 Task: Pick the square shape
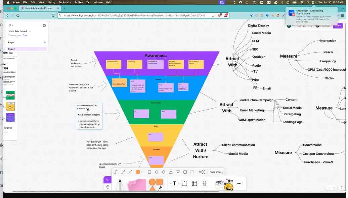[149, 172]
